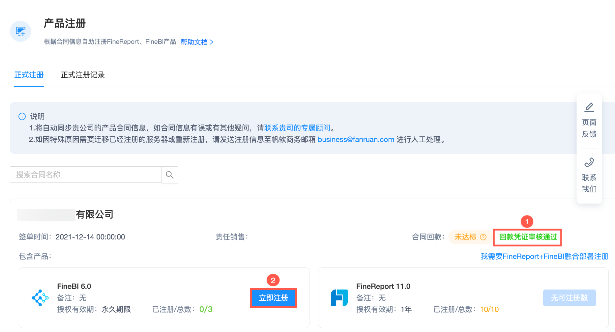Screen dimensions: 615x332
Task: Focus the 搜索合同名称 search field
Action: [x=86, y=175]
